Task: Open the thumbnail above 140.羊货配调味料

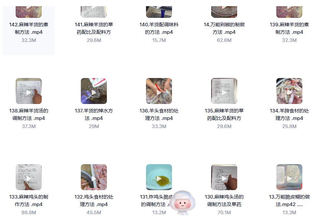Action: [159, 12]
